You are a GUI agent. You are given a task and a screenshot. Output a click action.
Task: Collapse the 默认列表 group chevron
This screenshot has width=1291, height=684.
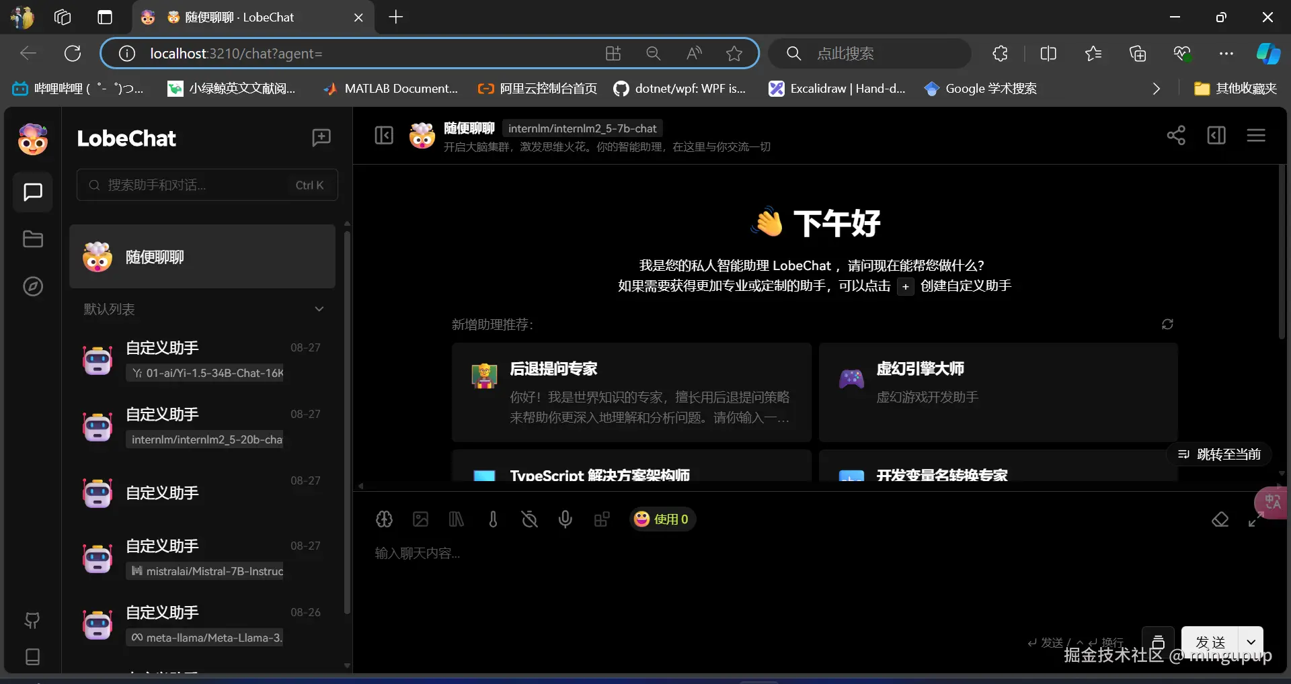click(x=319, y=309)
